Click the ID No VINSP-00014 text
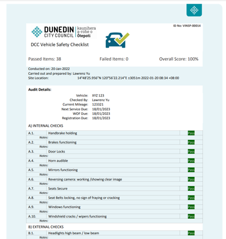 click(x=187, y=26)
